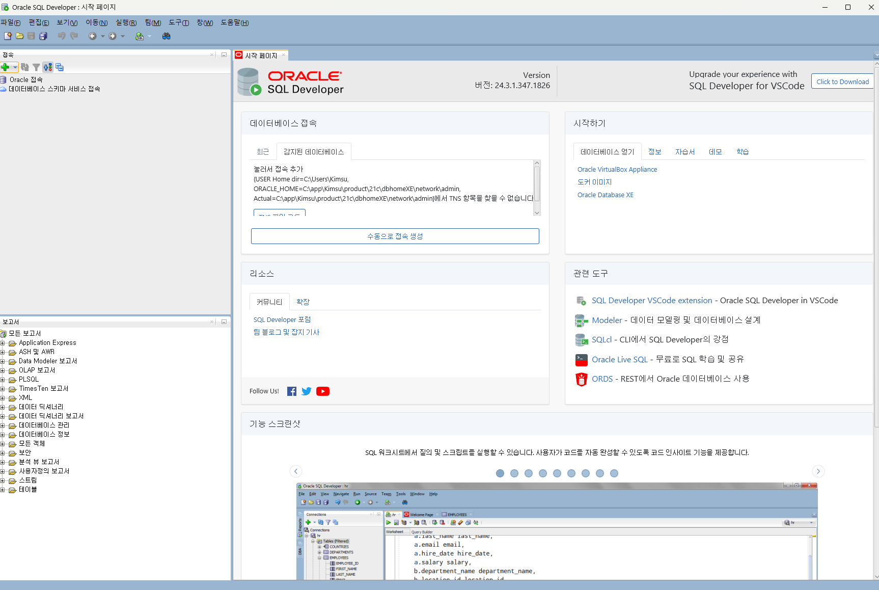Click the Modeler tool icon
Viewport: 879px width, 590px height.
point(581,320)
